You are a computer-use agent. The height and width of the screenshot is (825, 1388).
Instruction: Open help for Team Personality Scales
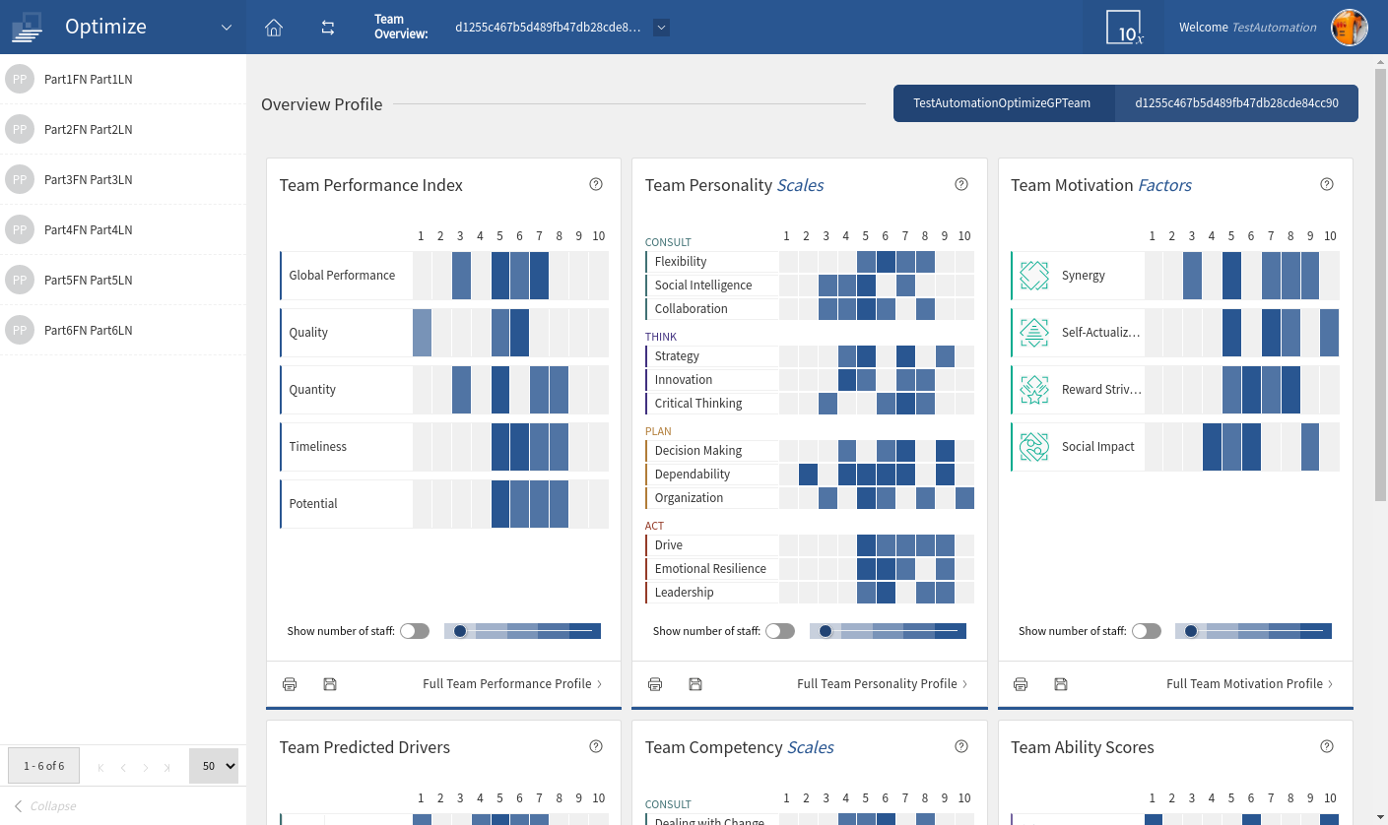[x=961, y=184]
